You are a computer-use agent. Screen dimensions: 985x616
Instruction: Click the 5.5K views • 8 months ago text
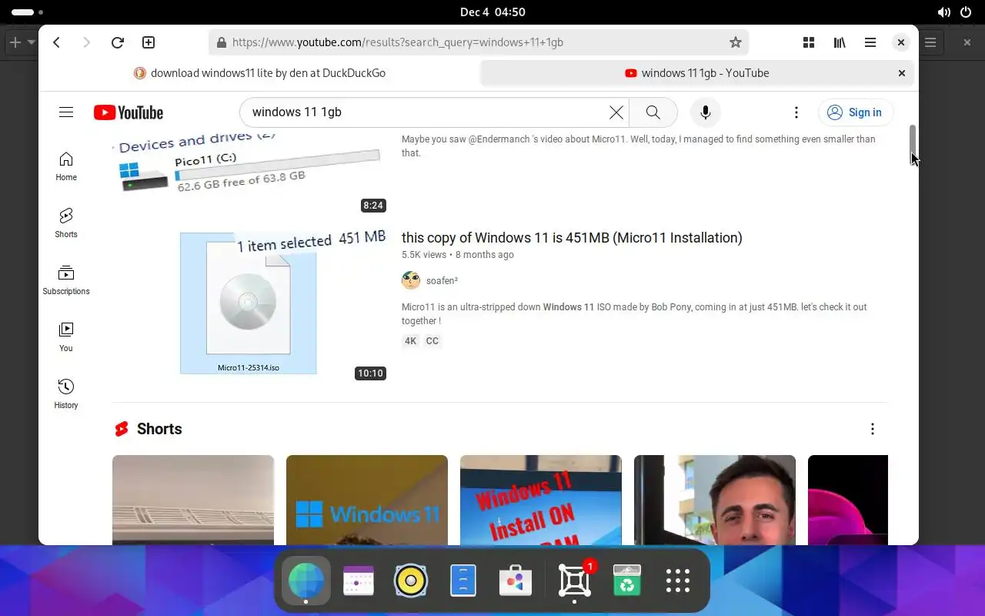coord(458,255)
